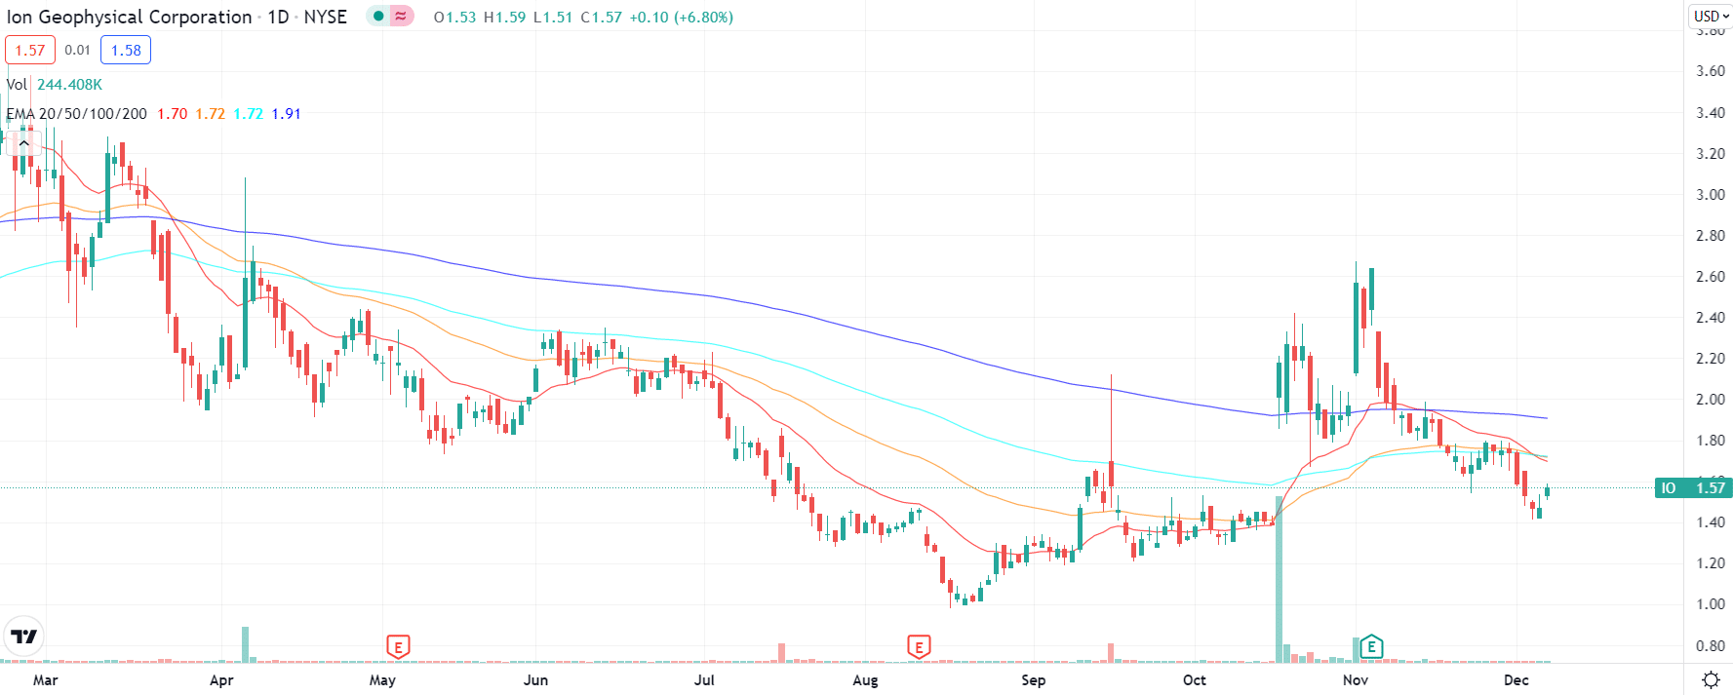Click the red EMA value 1.70
Image resolution: width=1733 pixels, height=695 pixels.
coord(173,114)
